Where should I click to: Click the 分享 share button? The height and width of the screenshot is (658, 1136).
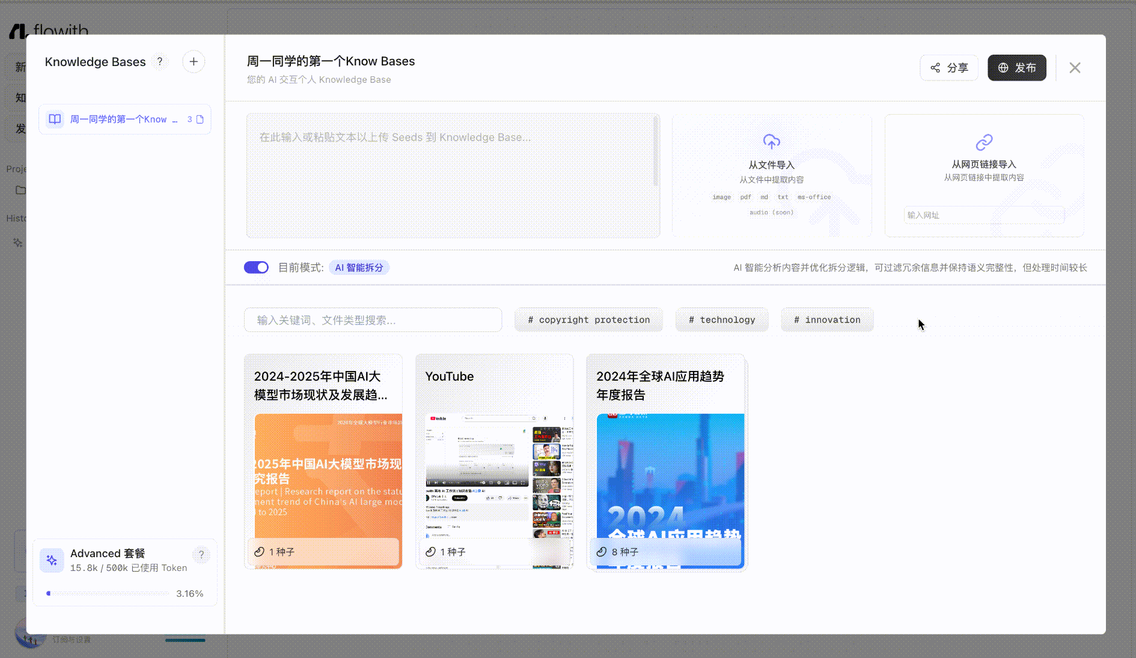tap(948, 68)
